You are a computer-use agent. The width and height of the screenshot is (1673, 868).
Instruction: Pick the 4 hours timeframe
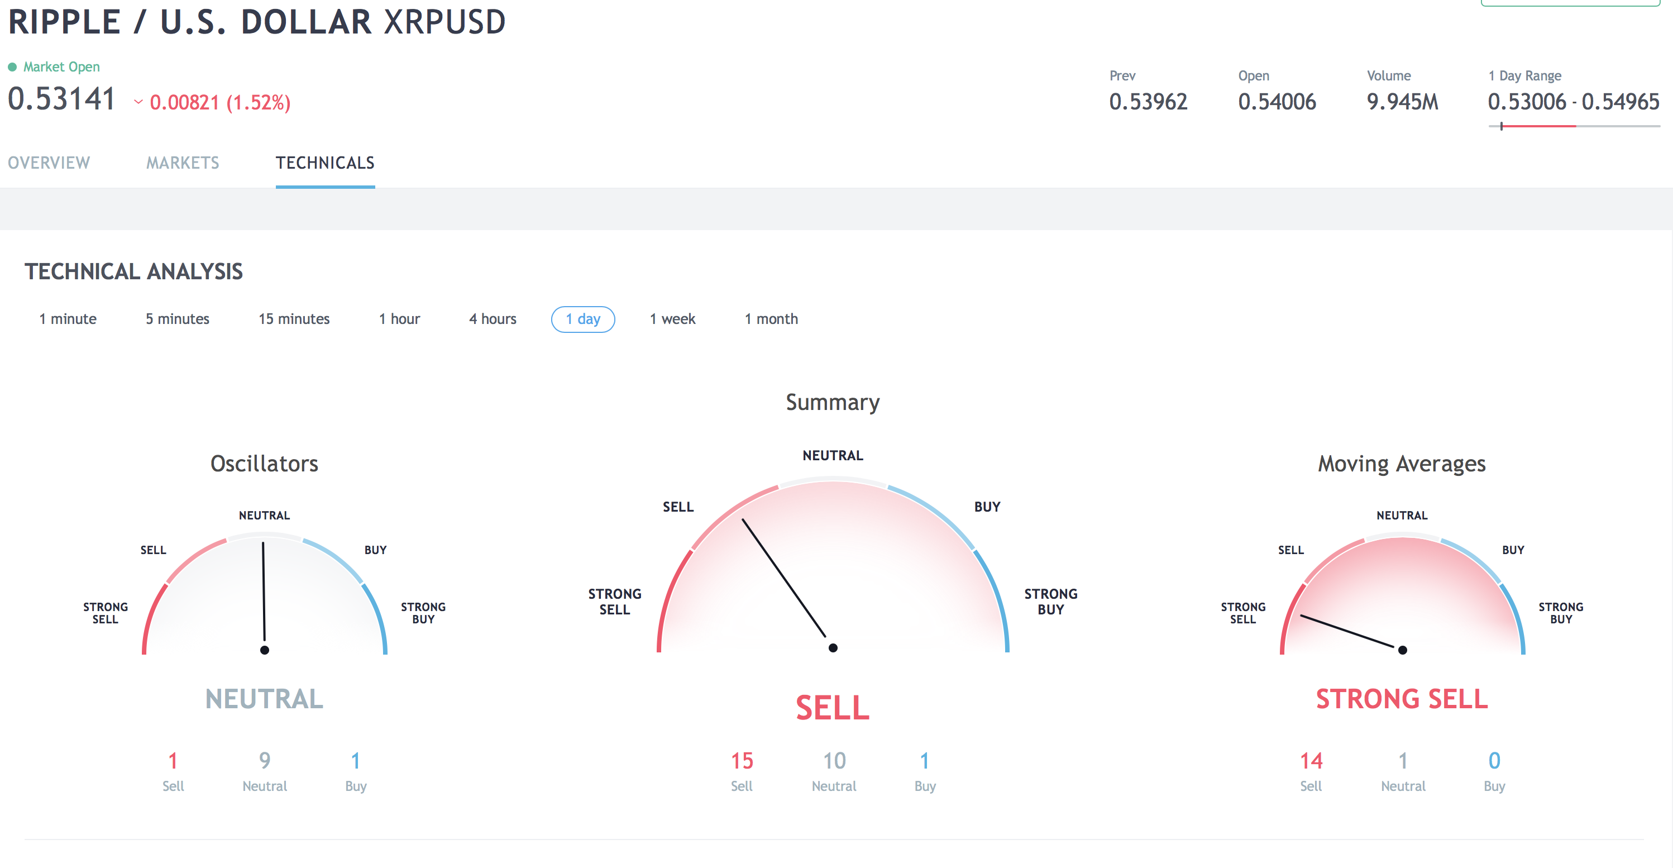[x=493, y=319]
